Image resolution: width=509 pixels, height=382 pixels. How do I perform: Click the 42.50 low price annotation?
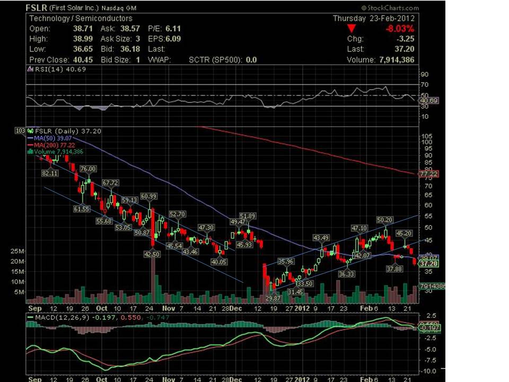coord(152,254)
